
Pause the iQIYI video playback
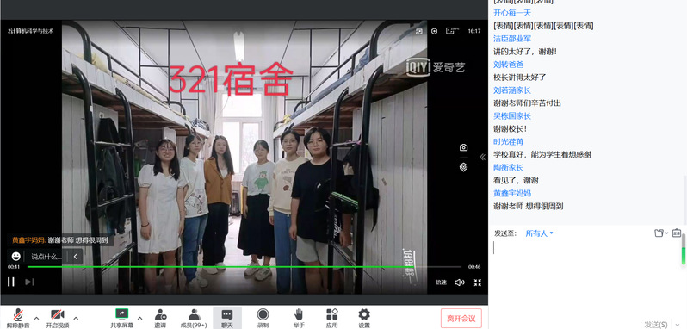click(x=11, y=282)
